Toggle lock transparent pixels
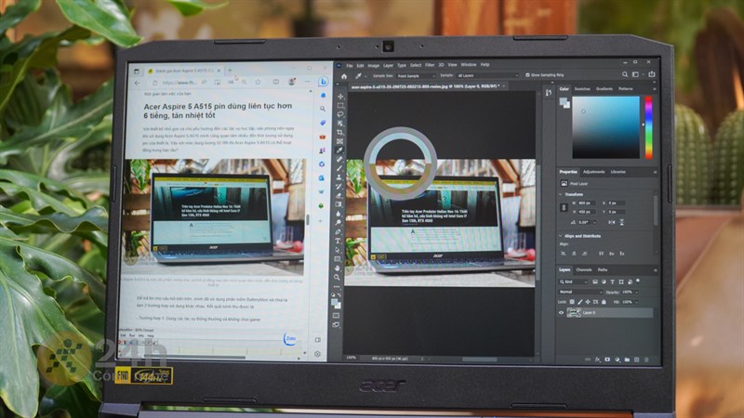 pos(572,301)
